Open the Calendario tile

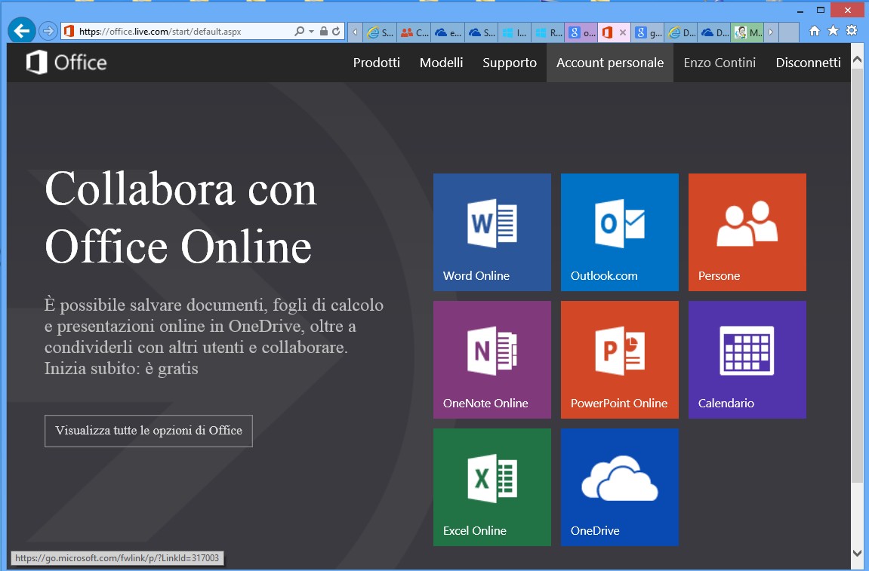point(747,359)
